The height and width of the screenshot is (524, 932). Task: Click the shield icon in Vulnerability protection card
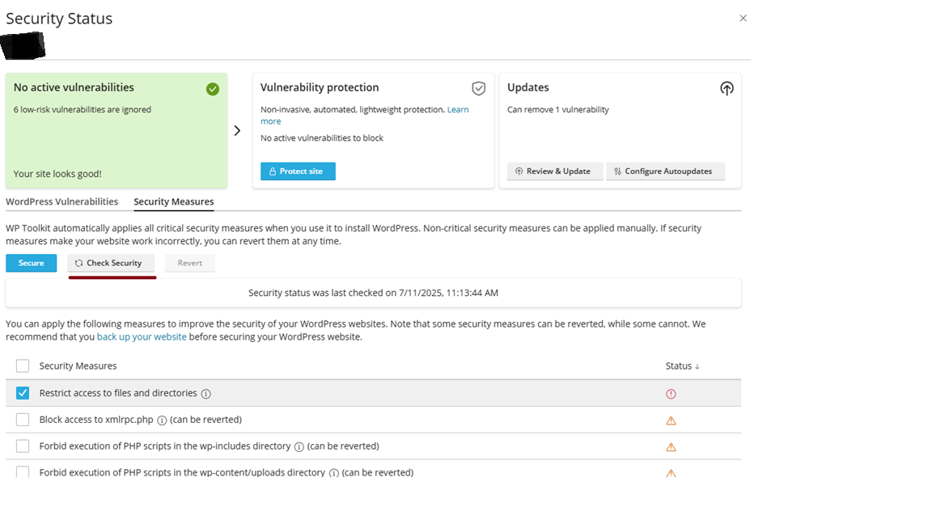pyautogui.click(x=478, y=88)
